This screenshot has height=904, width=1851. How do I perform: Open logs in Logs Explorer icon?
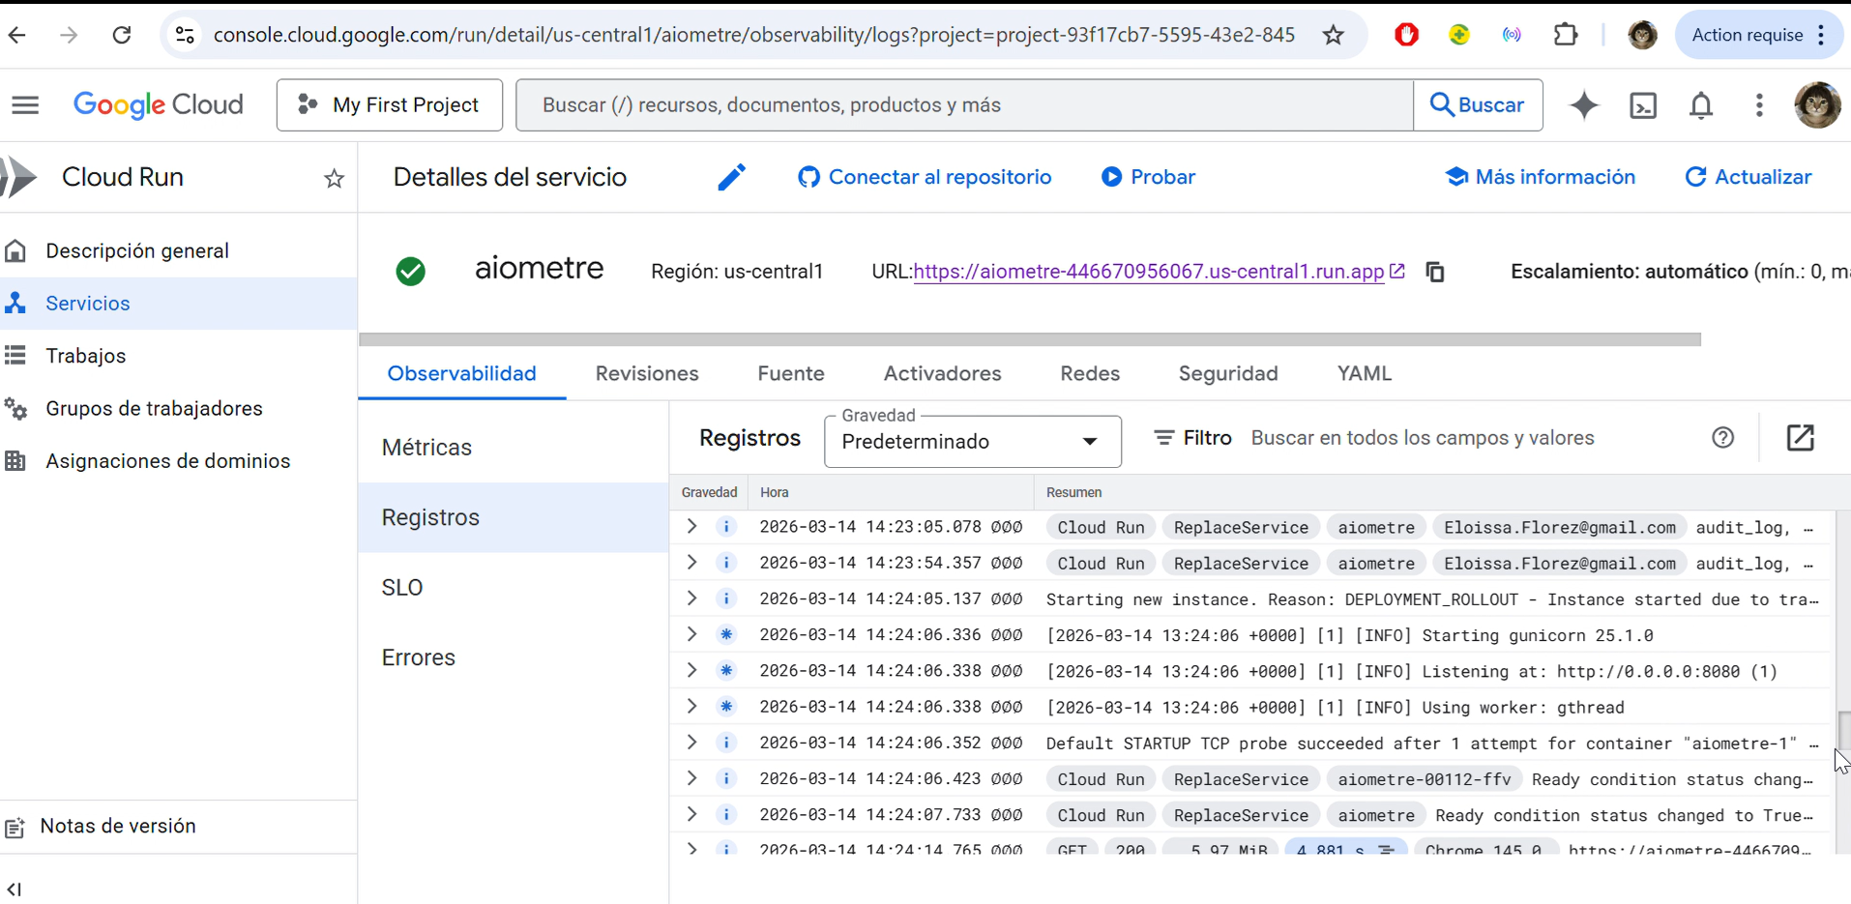[1800, 438]
